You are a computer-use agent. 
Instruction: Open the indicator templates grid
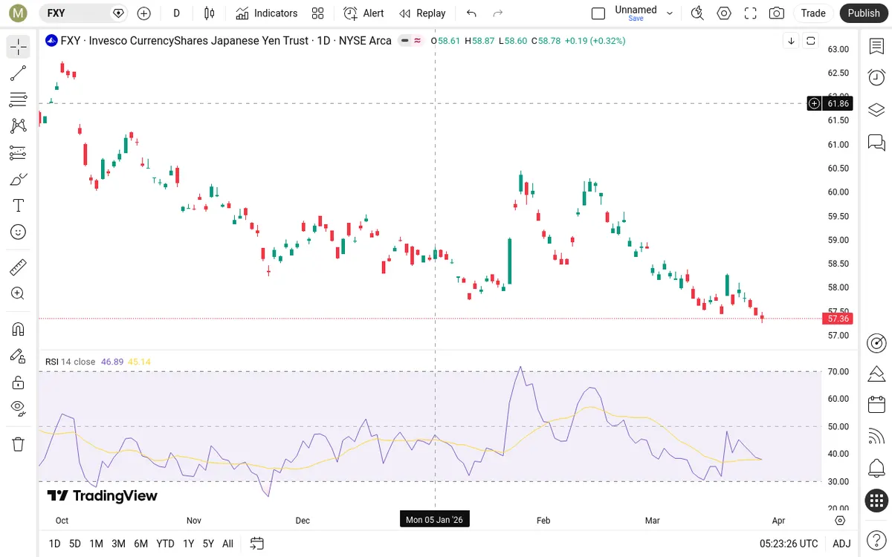[318, 13]
